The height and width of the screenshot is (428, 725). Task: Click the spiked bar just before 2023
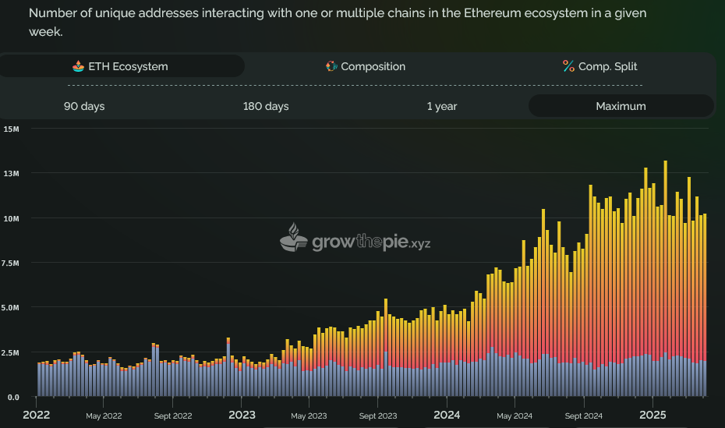228,366
